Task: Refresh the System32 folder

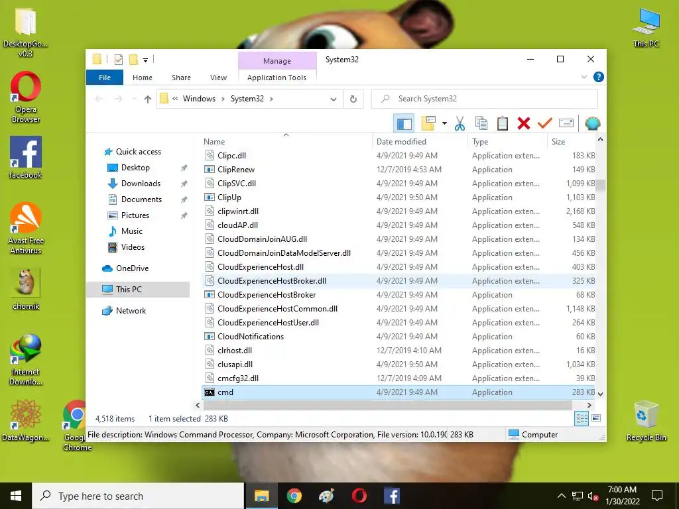Action: pos(353,99)
